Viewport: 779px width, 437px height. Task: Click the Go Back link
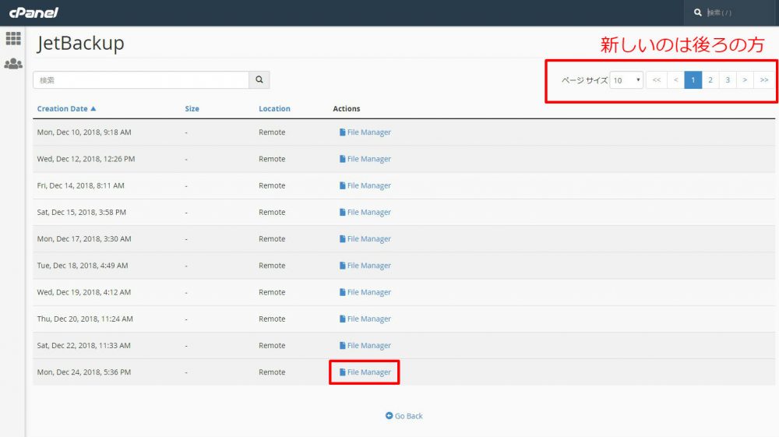click(404, 416)
